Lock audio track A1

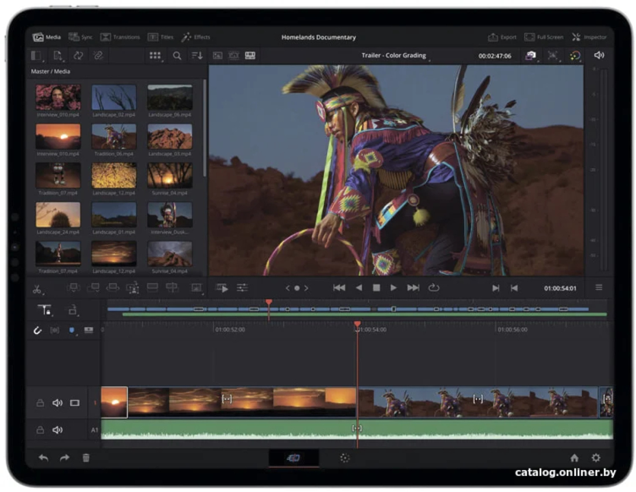(x=40, y=430)
